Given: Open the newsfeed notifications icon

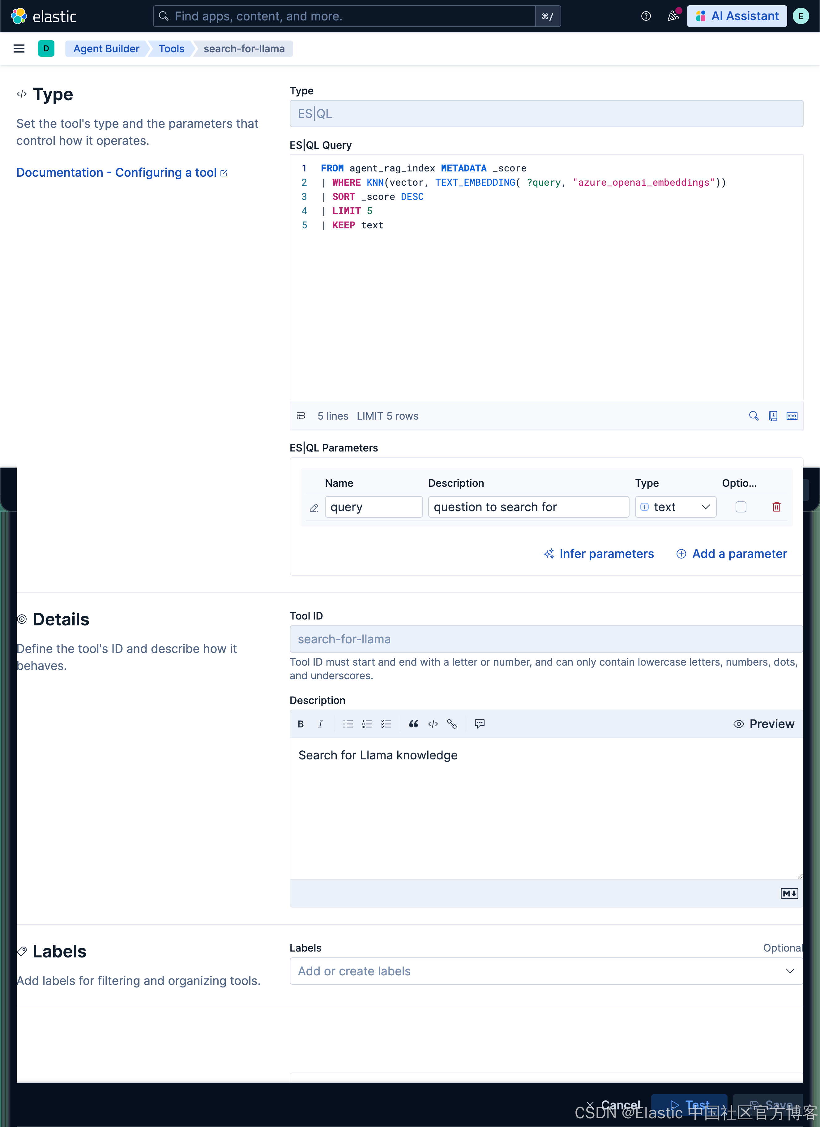Looking at the screenshot, I should tap(673, 16).
